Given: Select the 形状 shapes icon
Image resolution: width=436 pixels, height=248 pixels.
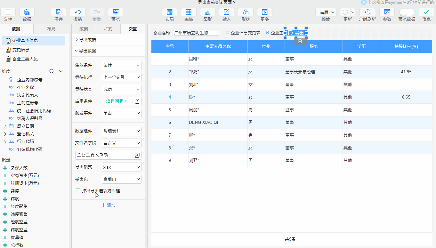Looking at the screenshot, I should tap(245, 12).
